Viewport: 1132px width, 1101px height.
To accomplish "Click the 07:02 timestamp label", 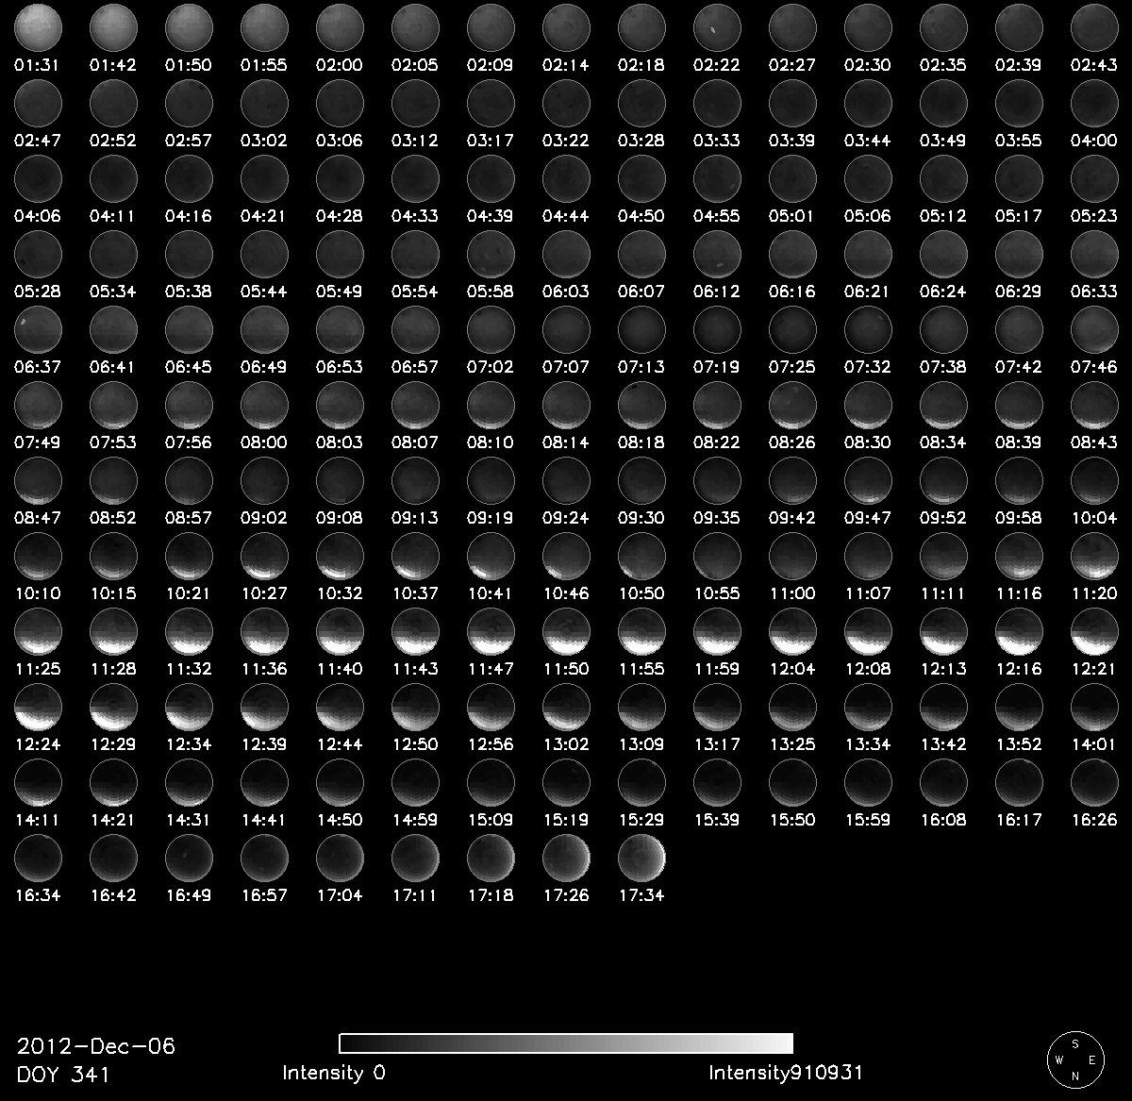I will 491,367.
